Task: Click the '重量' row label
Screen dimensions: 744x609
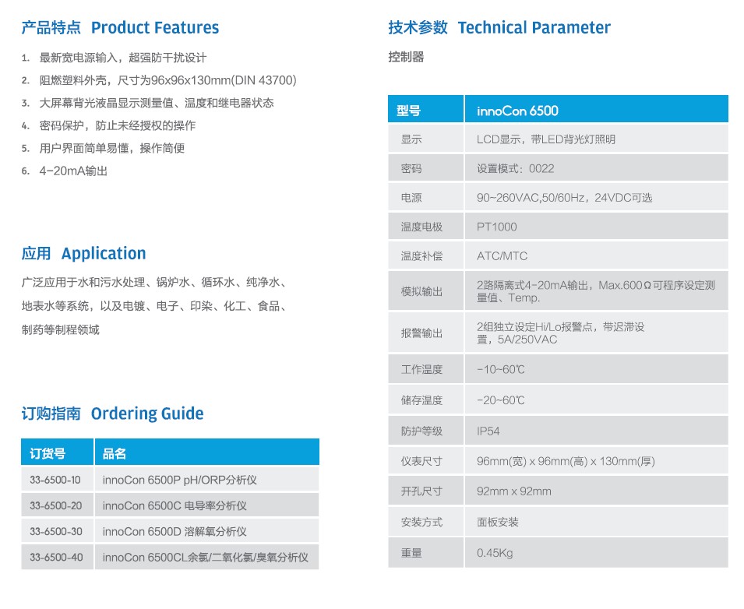Action: click(411, 553)
